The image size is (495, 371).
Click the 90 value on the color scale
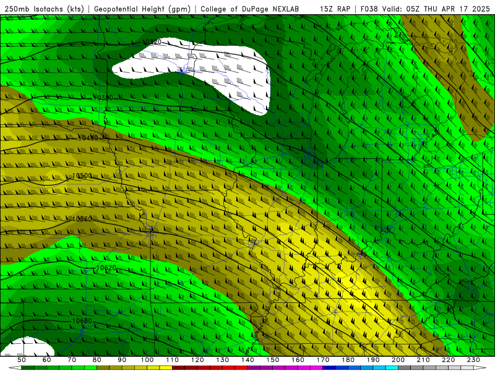point(122,360)
